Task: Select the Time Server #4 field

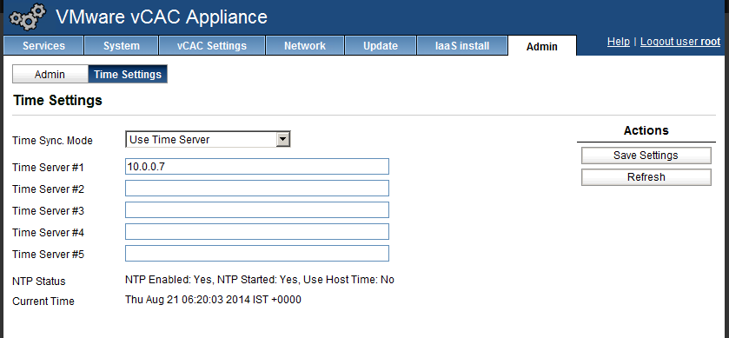Action: [x=257, y=231]
